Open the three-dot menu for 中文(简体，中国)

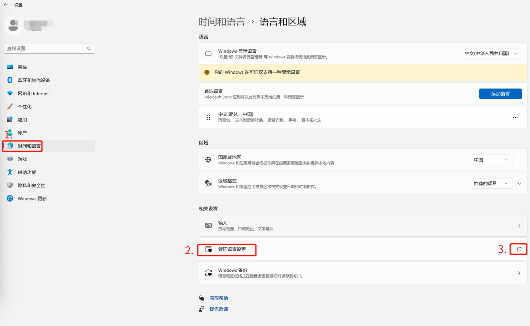(x=515, y=117)
